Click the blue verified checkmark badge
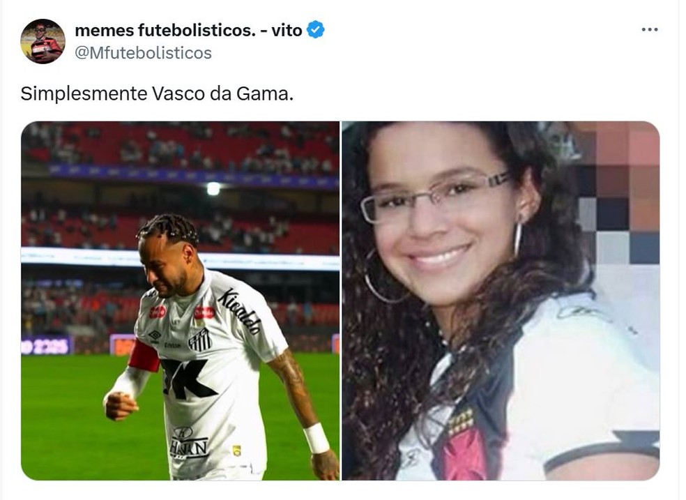 [315, 30]
